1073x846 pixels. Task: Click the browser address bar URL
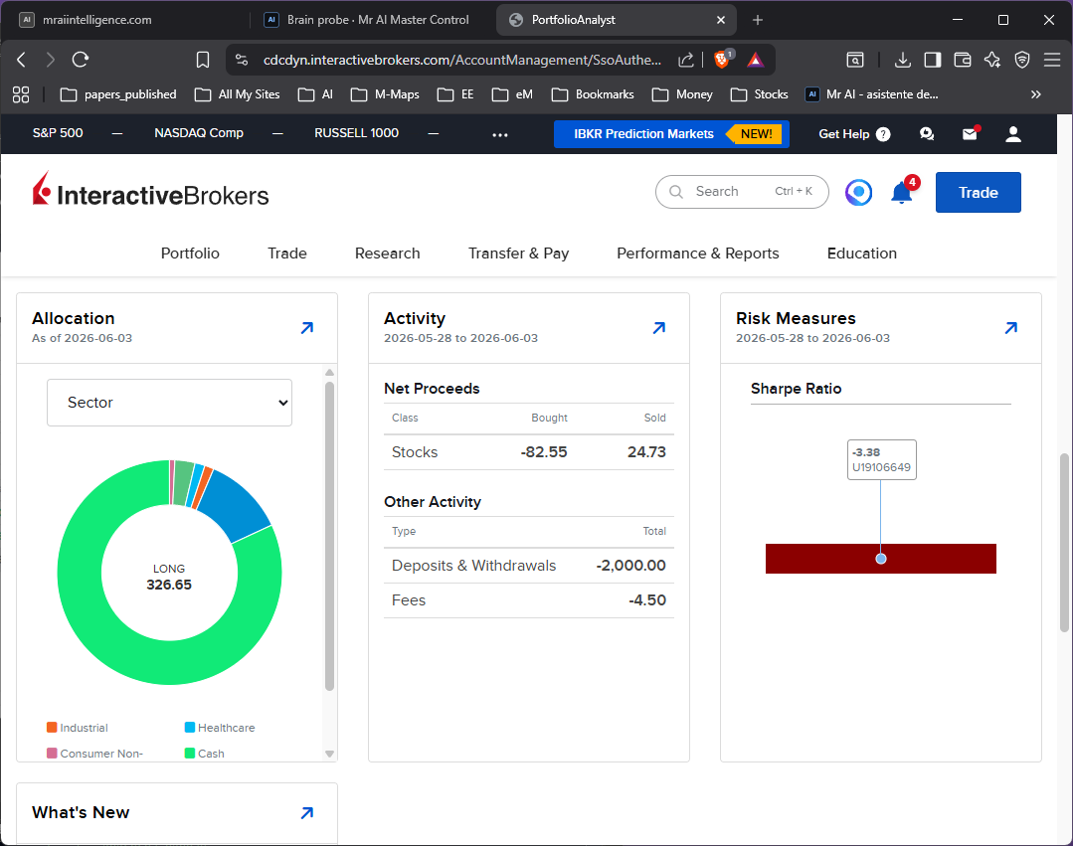pos(461,61)
